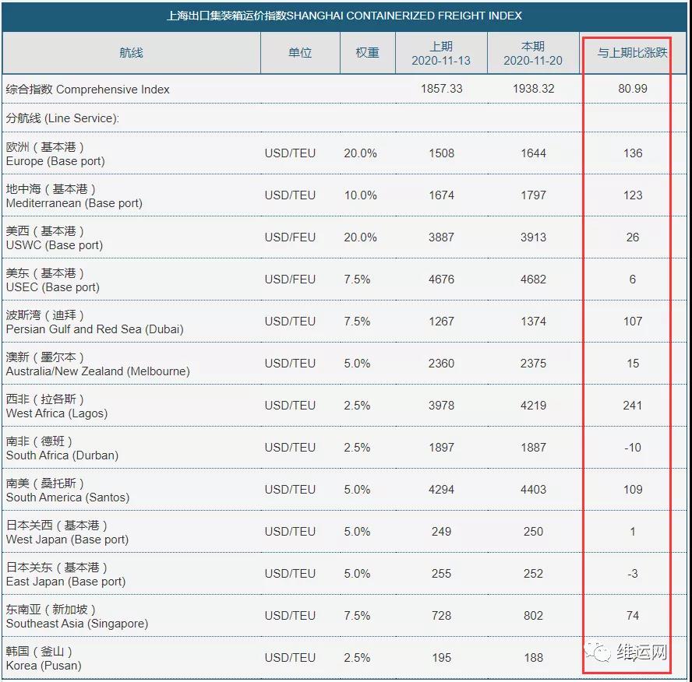Select the Comprehensive Index row label
This screenshot has width=692, height=682.
(87, 90)
